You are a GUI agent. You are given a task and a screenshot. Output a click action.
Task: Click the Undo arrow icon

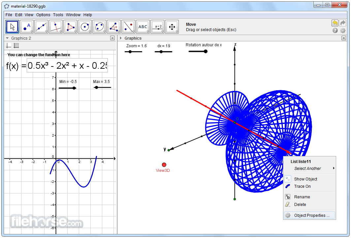click(x=335, y=22)
